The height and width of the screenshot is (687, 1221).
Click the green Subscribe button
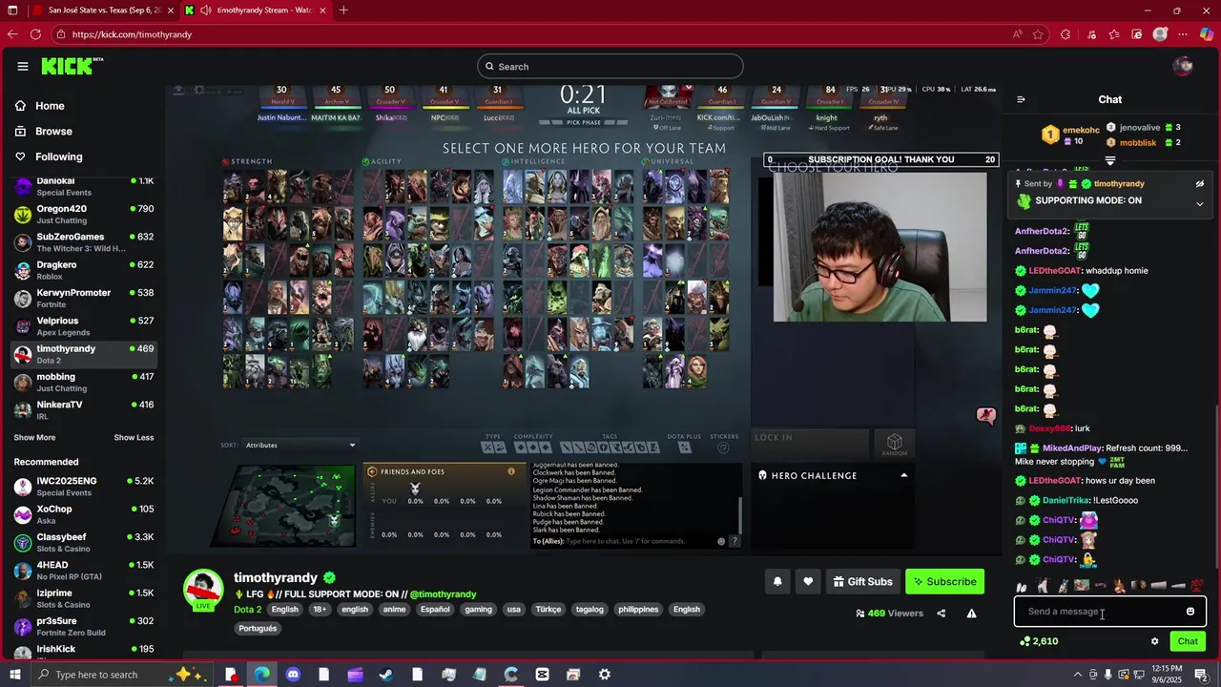coord(944,581)
